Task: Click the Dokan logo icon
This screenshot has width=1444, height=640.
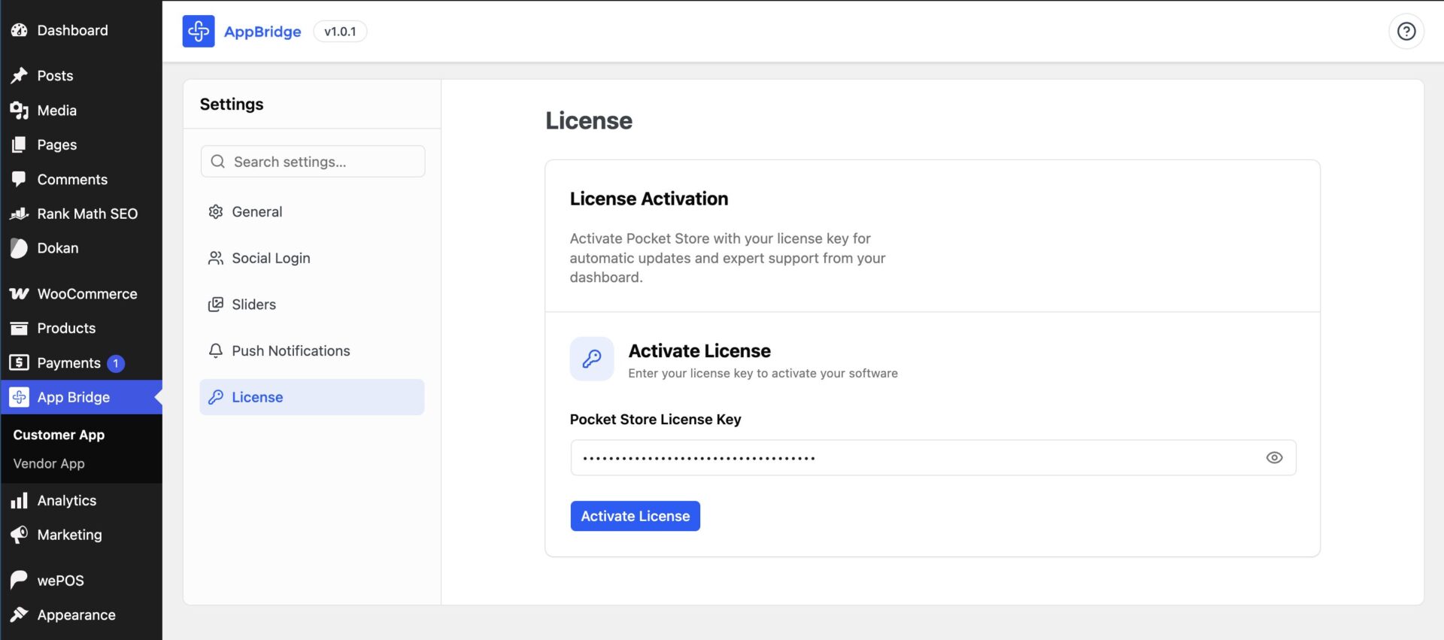Action: click(x=20, y=248)
